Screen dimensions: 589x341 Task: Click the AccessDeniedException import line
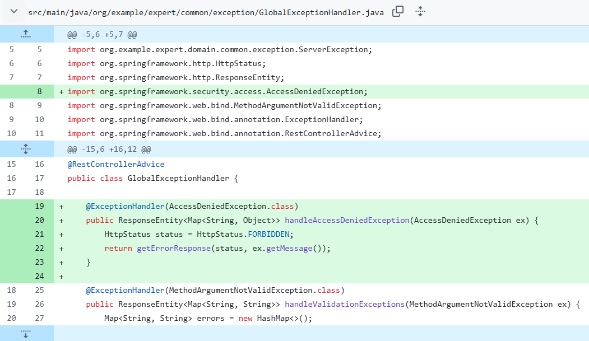217,91
